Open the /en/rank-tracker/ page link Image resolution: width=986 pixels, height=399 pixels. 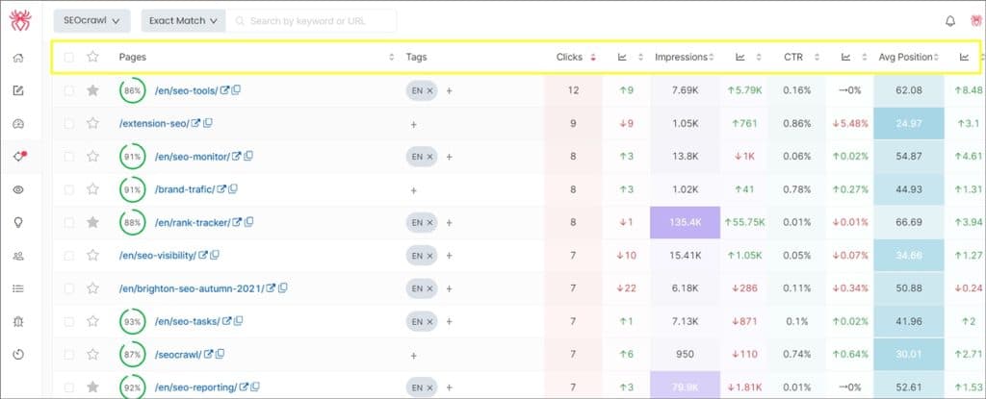click(193, 222)
